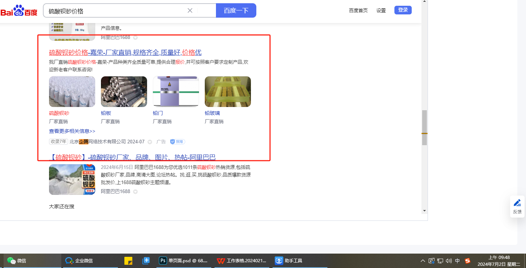Open the 设置 menu
526x268 pixels.
[381, 10]
